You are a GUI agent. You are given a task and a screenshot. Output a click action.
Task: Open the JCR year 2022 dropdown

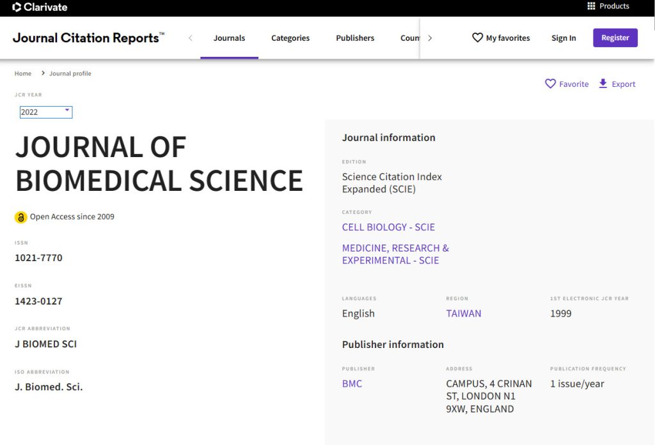tap(46, 112)
